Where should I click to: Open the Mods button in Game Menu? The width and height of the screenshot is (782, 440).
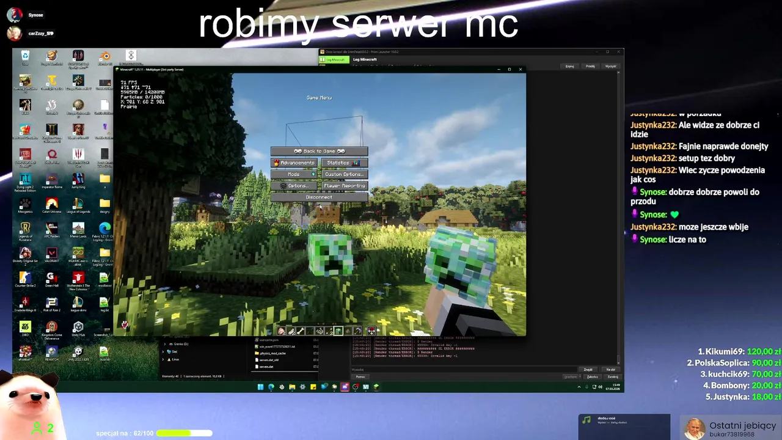point(294,174)
